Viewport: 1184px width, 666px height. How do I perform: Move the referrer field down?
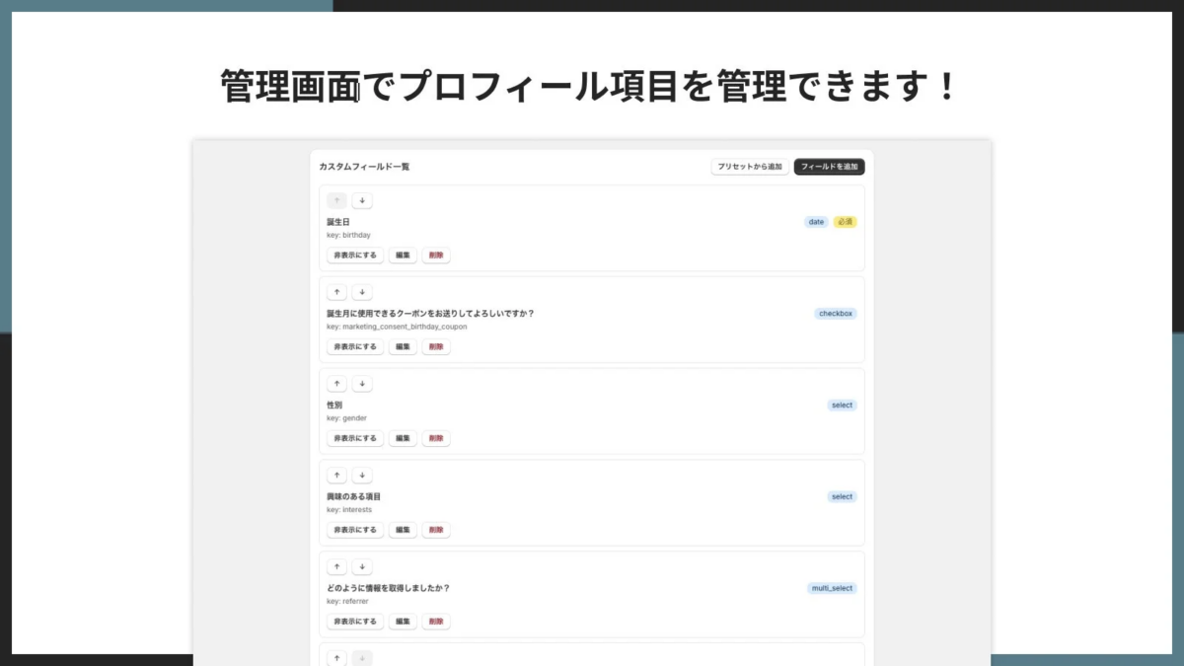pos(362,567)
